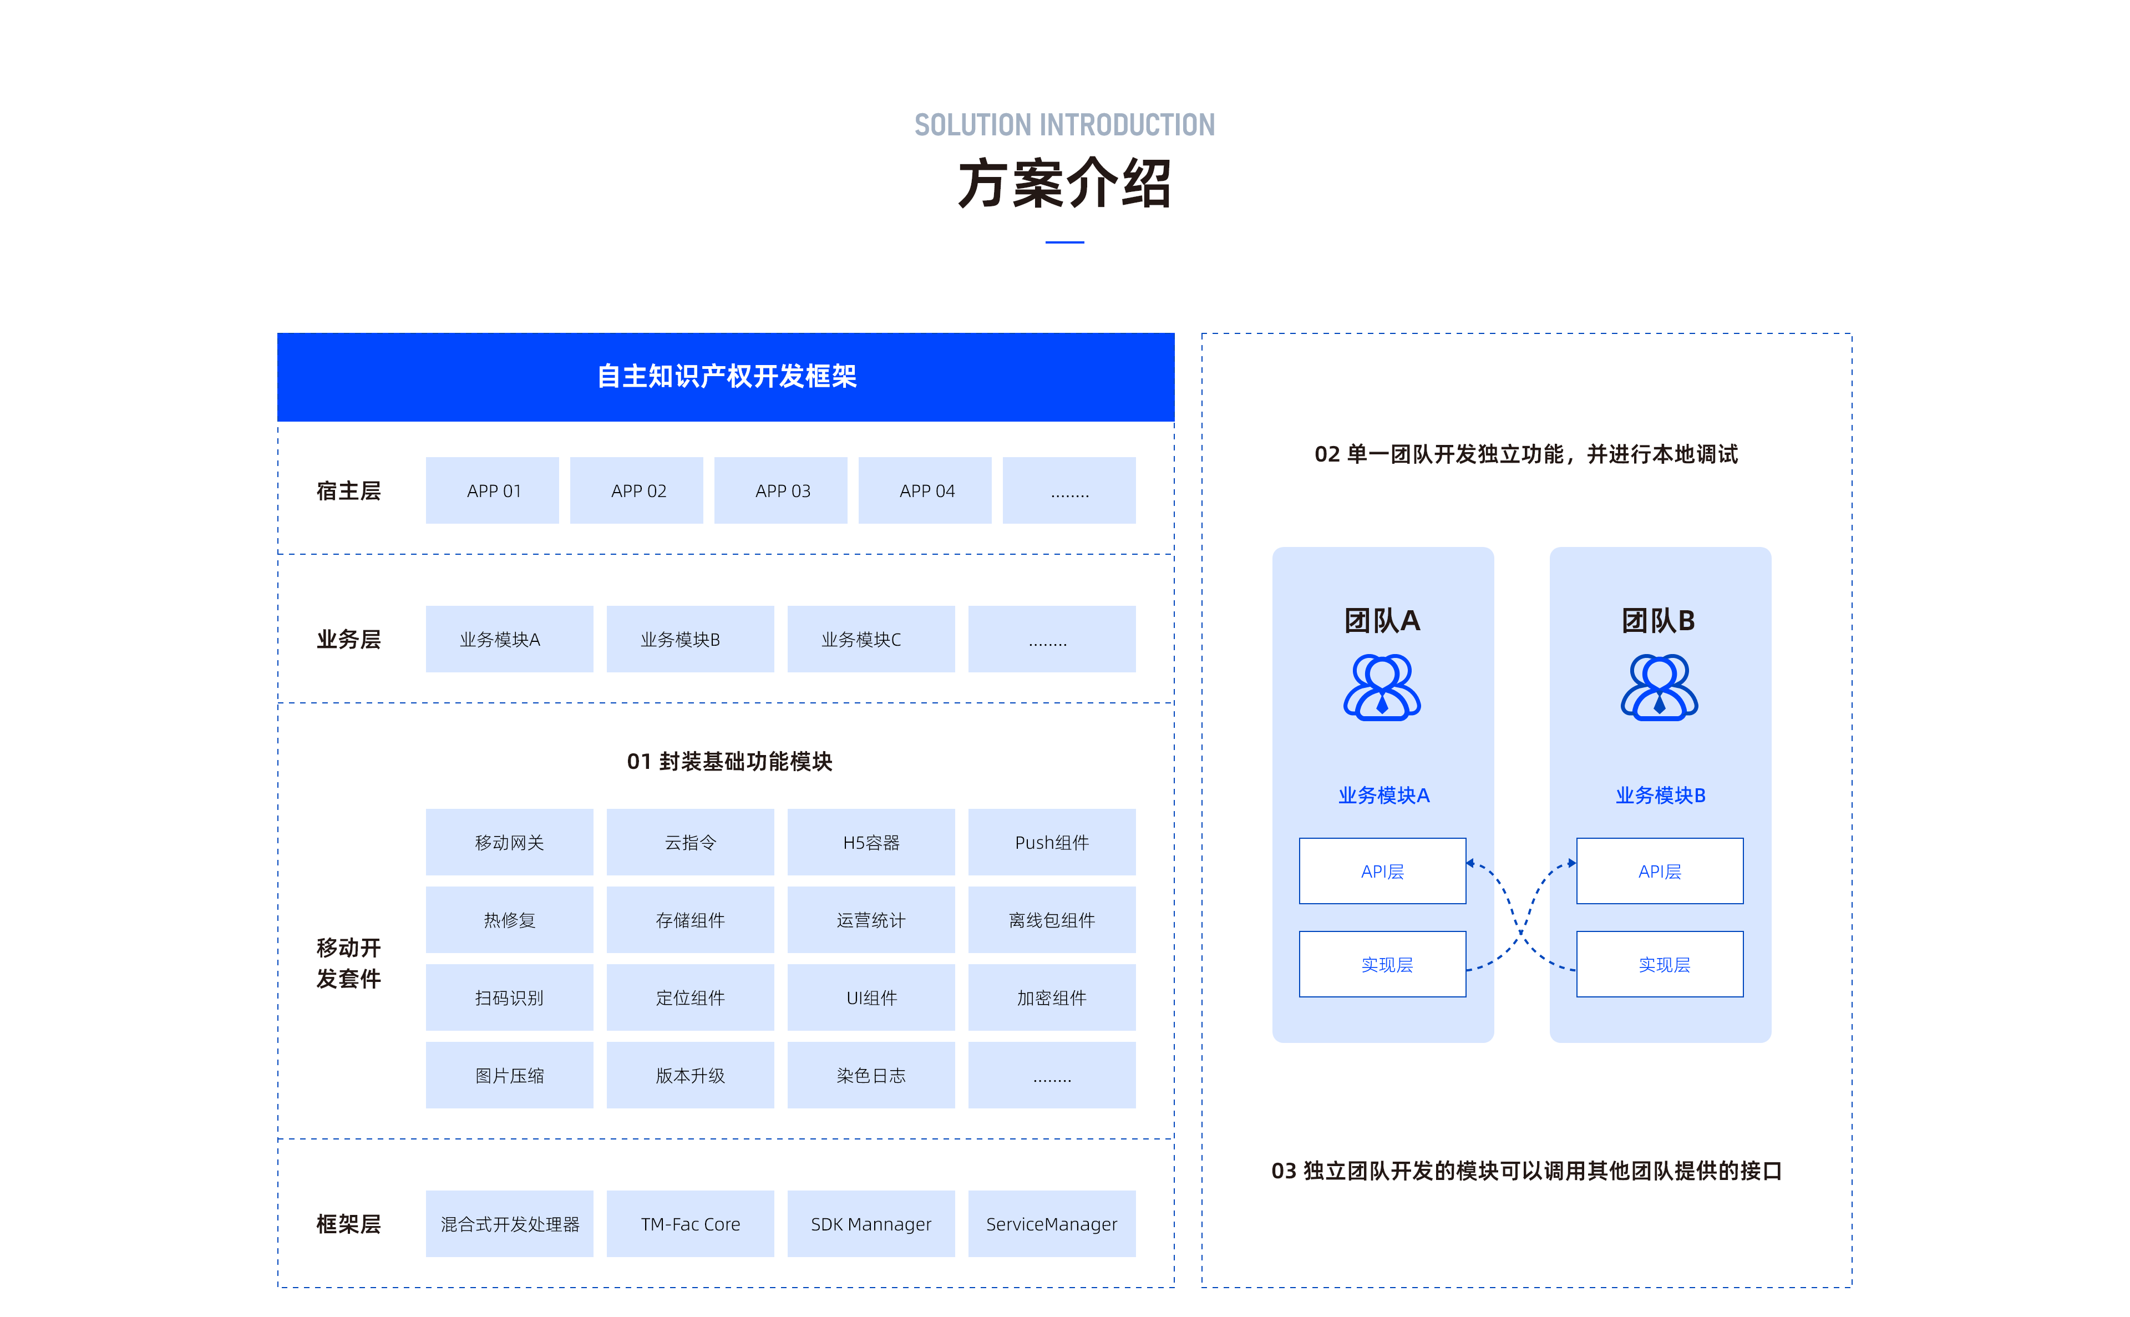The width and height of the screenshot is (2130, 1317).
Task: Click the API层 box under 团队A
Action: point(1383,871)
